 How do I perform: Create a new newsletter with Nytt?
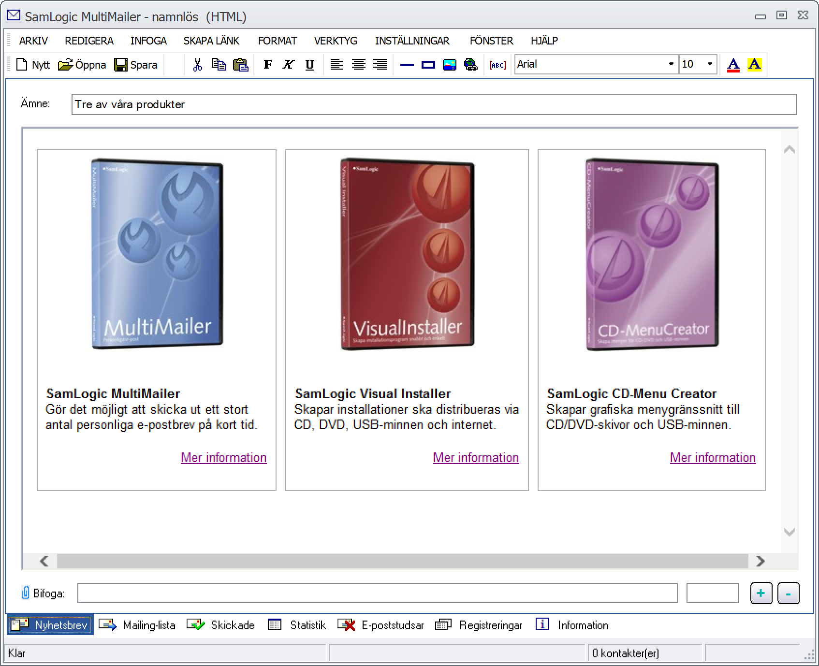click(33, 65)
